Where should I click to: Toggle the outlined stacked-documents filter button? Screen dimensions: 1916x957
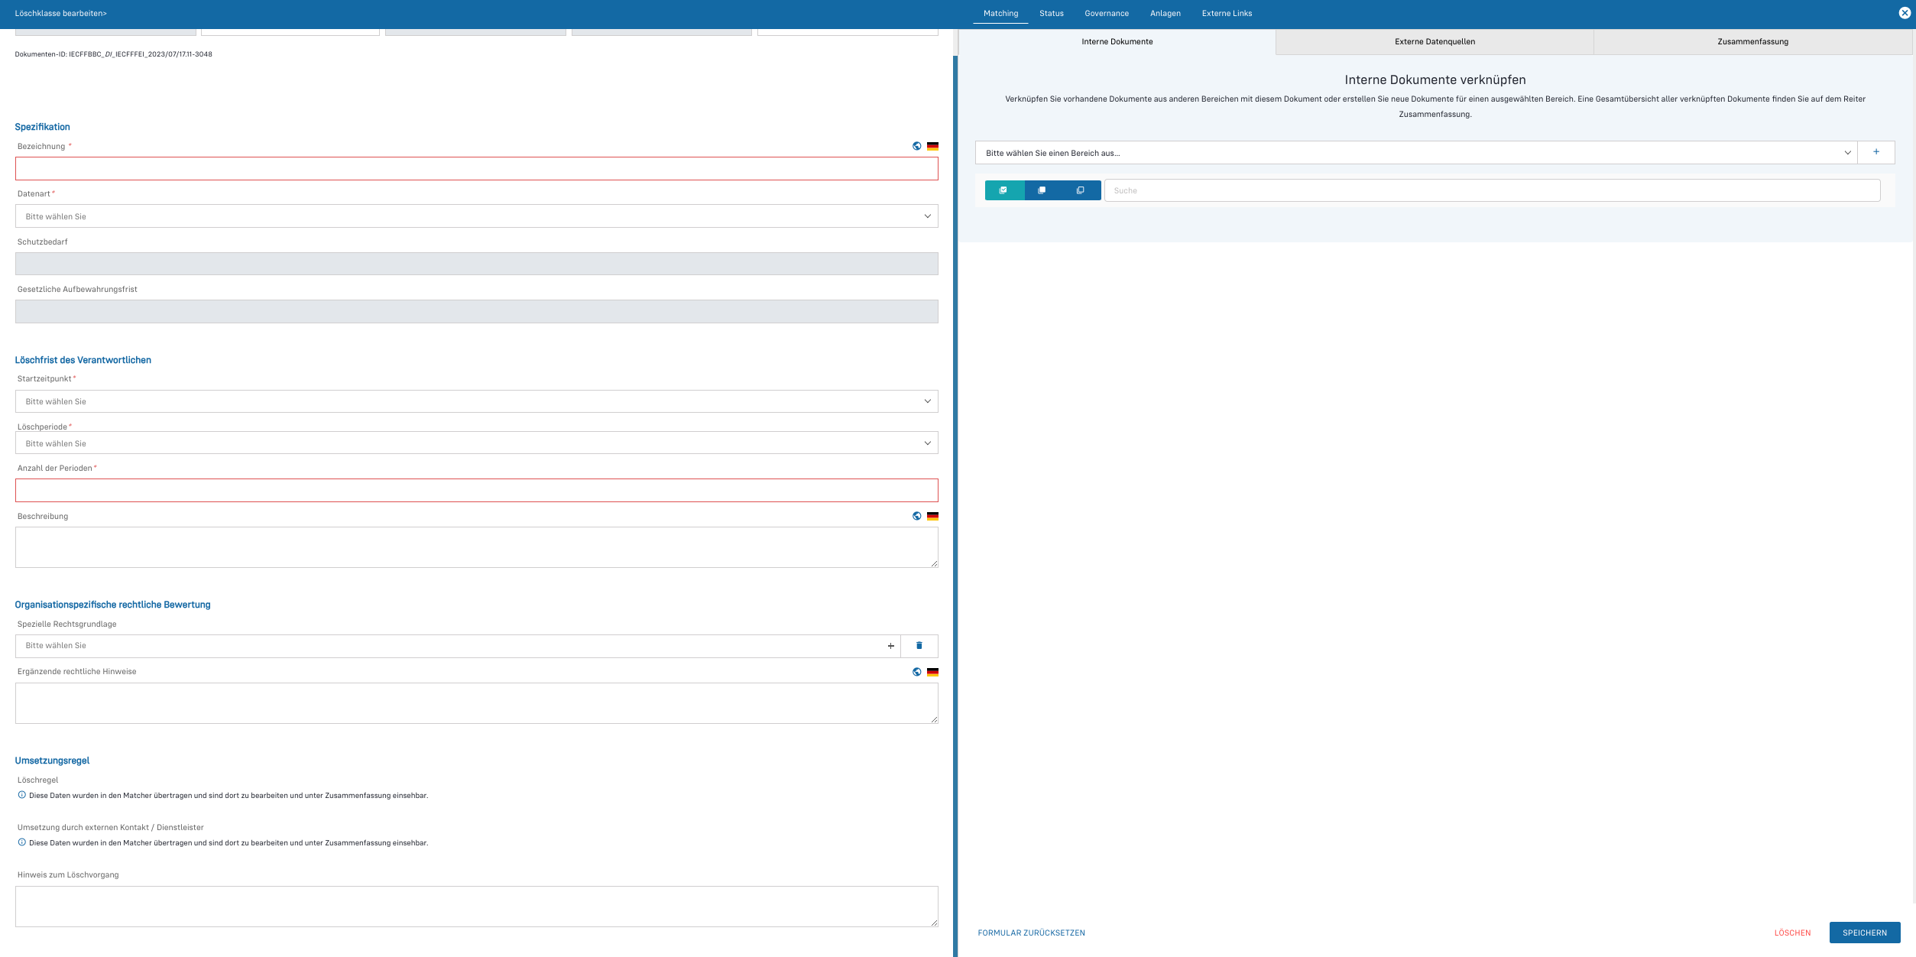click(x=1080, y=190)
